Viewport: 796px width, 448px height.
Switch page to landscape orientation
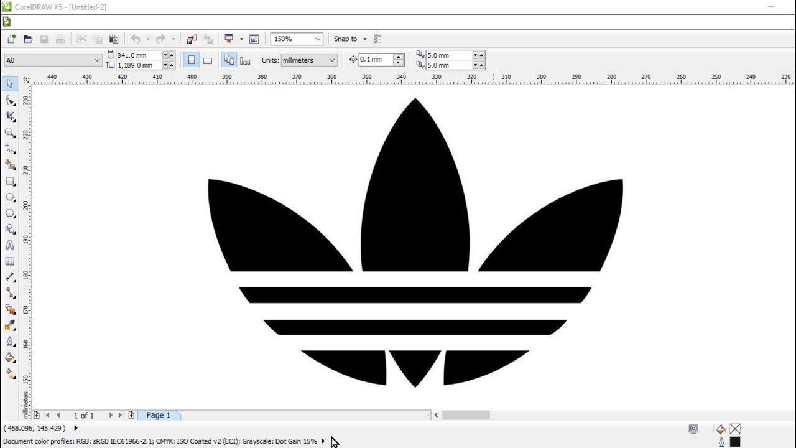click(x=208, y=60)
